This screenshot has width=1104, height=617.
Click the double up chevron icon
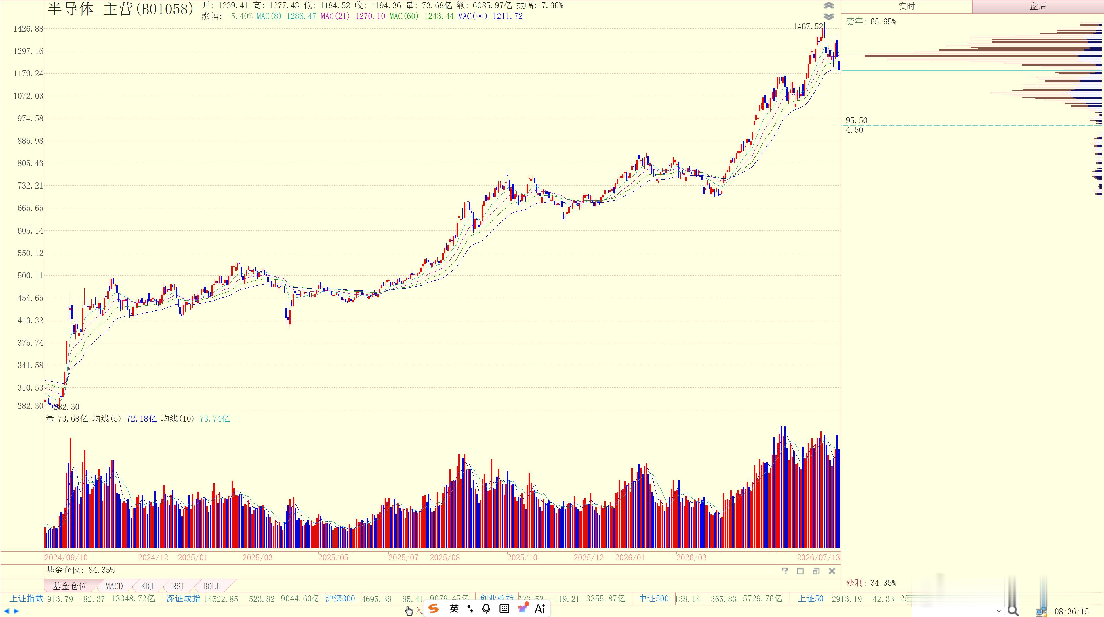click(829, 5)
